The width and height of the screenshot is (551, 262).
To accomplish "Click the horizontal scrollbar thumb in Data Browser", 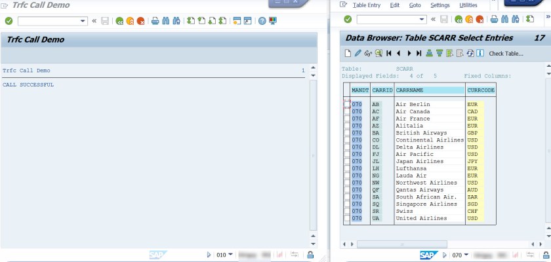I will click(402, 244).
